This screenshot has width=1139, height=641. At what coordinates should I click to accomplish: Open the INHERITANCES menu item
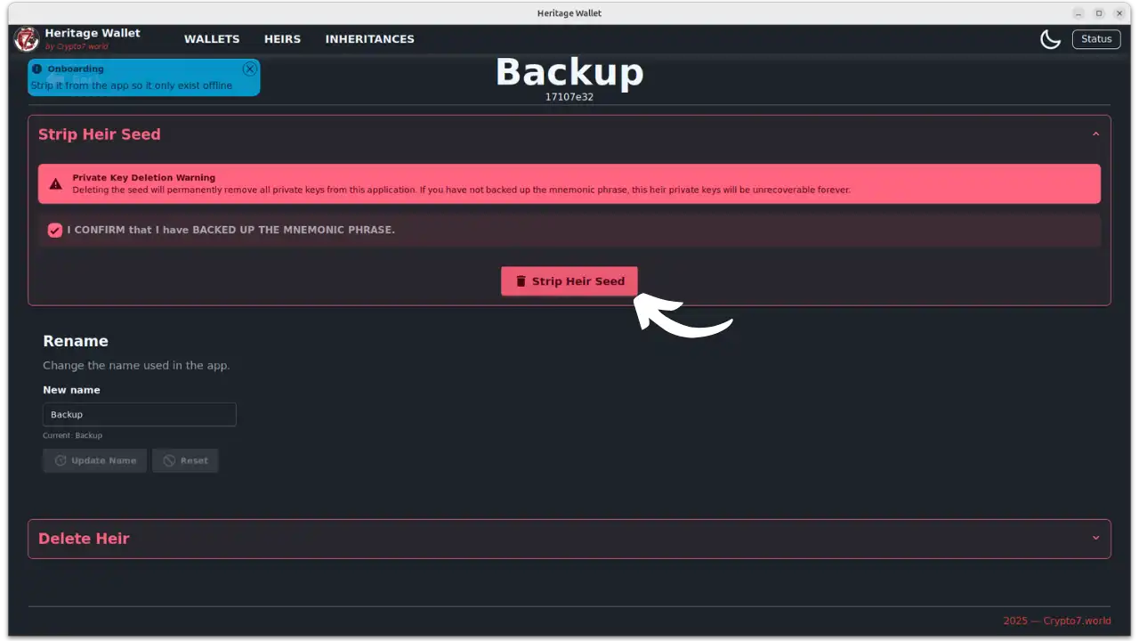tap(369, 39)
